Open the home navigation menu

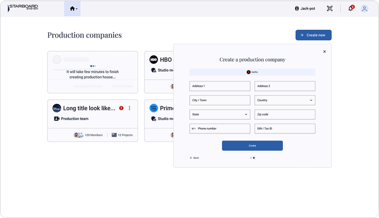tap(73, 8)
